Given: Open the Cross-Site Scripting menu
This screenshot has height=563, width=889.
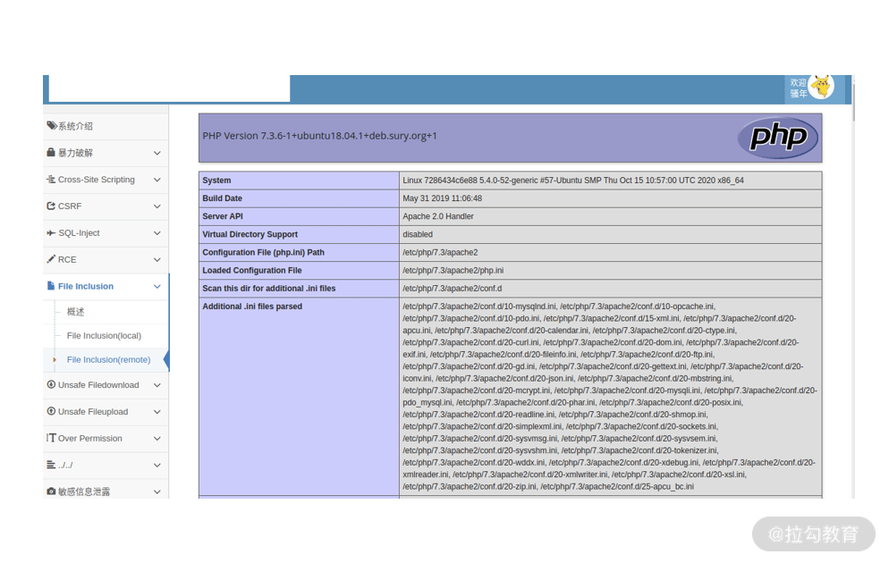Looking at the screenshot, I should click(x=106, y=180).
